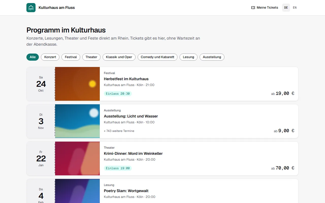Click Programm im Kulturhaus heading
Screen dimensions: 325x203
(x=66, y=30)
